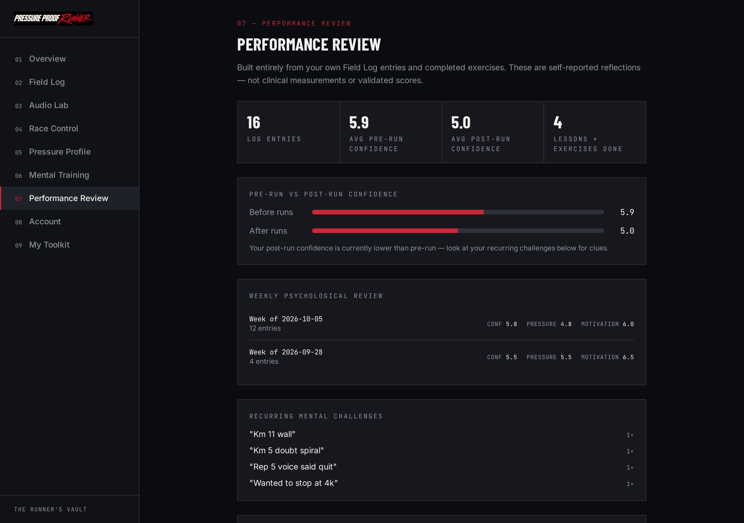Image resolution: width=744 pixels, height=523 pixels.
Task: Go to Field Log
Action: [70, 82]
